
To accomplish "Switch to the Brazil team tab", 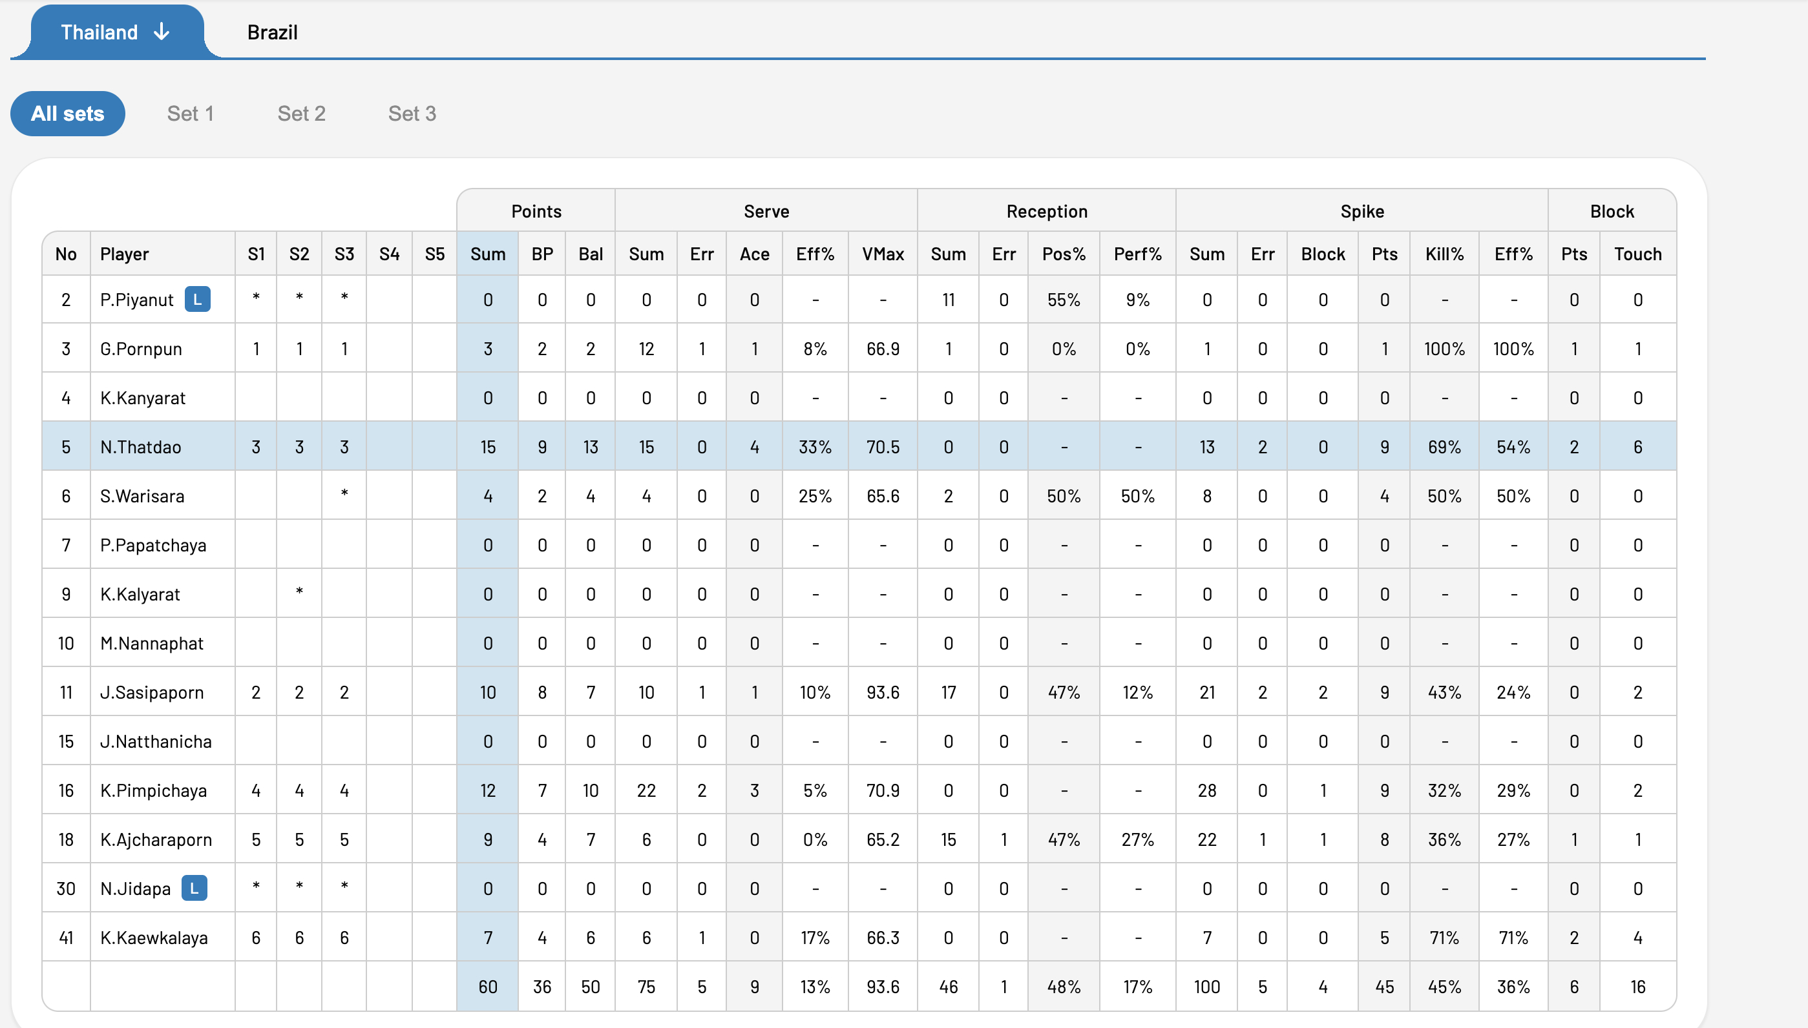I will 272,32.
